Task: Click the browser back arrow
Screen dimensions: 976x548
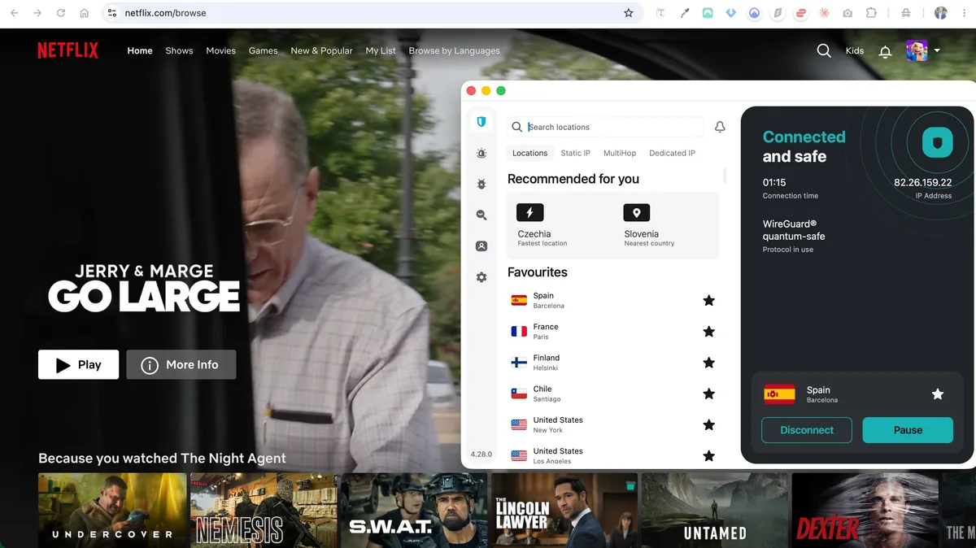Action: tap(14, 13)
